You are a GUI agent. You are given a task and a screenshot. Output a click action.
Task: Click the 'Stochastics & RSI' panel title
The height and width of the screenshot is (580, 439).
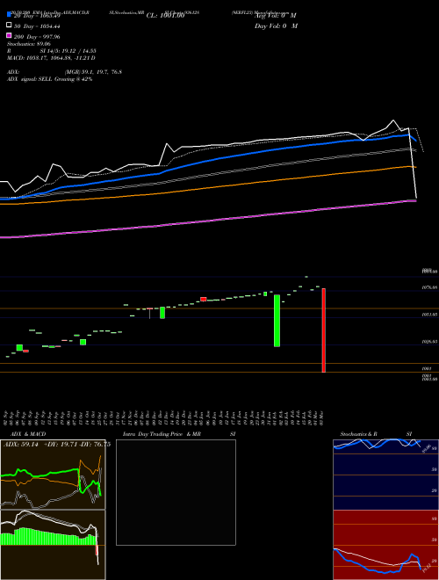click(x=376, y=434)
